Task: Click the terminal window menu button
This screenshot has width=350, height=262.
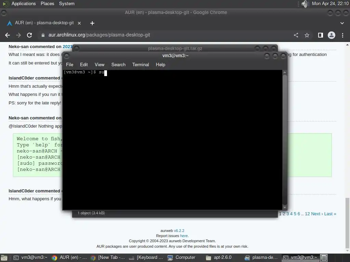Action: pyautogui.click(x=67, y=56)
